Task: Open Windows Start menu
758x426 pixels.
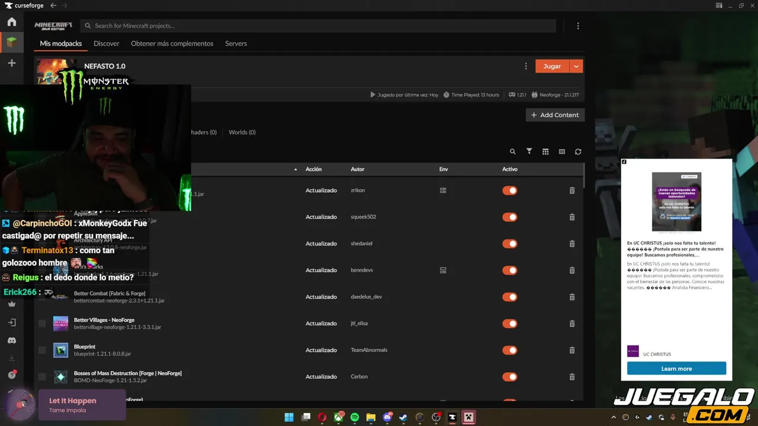Action: (289, 417)
